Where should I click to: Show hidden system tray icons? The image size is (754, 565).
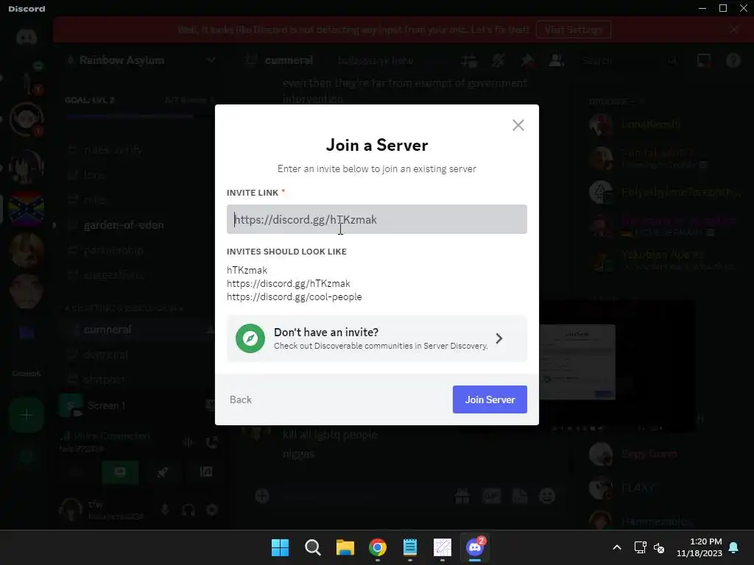(617, 547)
